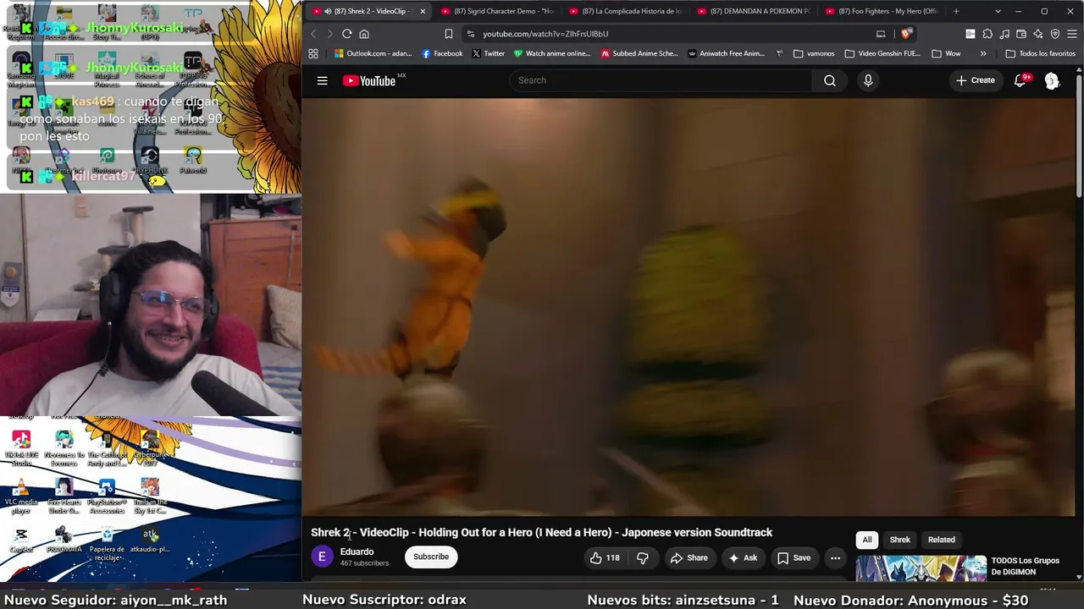Image resolution: width=1084 pixels, height=609 pixels.
Task: Open the Papelera de reciclaje icon
Action: pos(107,544)
